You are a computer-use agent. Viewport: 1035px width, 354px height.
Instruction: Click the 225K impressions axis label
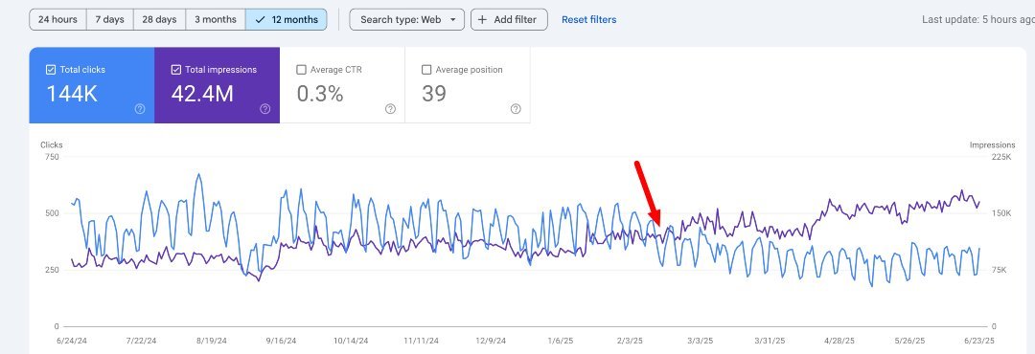[x=1001, y=157]
